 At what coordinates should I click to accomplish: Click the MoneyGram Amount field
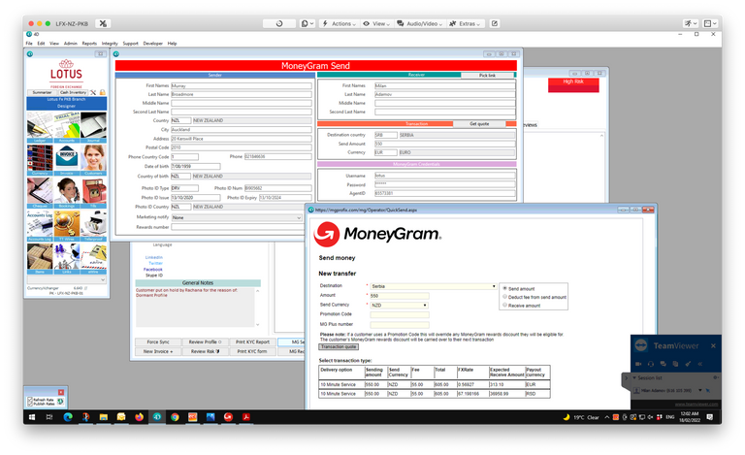coord(400,296)
